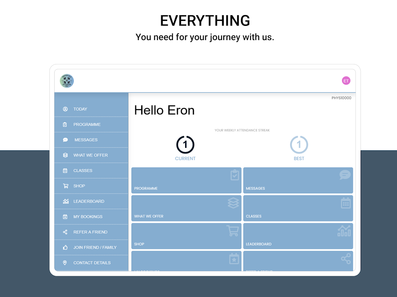
Task: Click calendar-star icon on bookings tile
Action: coord(234,259)
